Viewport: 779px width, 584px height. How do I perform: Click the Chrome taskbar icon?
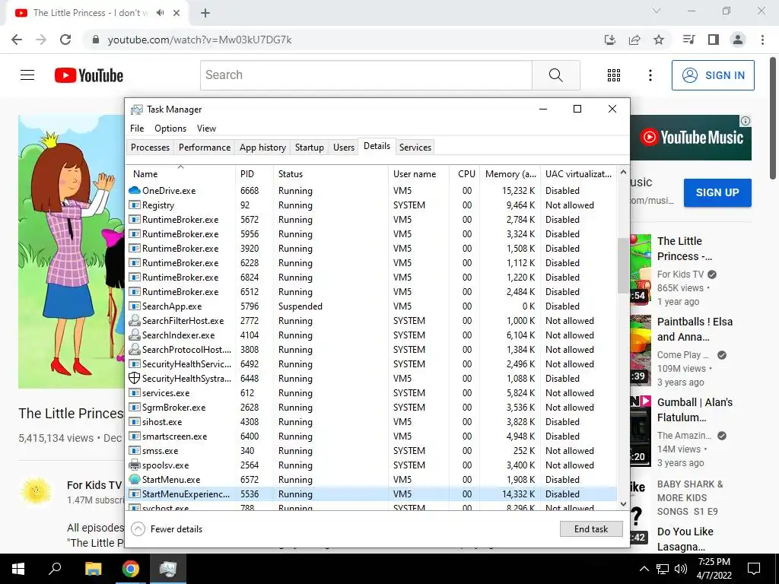click(131, 569)
